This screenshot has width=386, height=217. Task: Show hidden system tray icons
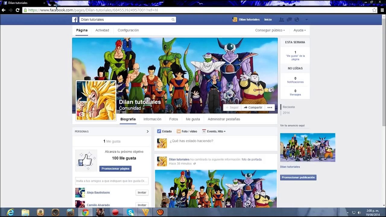tap(348, 212)
